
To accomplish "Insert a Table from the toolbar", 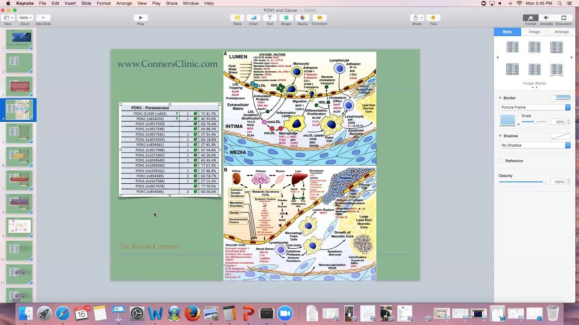I will [237, 18].
